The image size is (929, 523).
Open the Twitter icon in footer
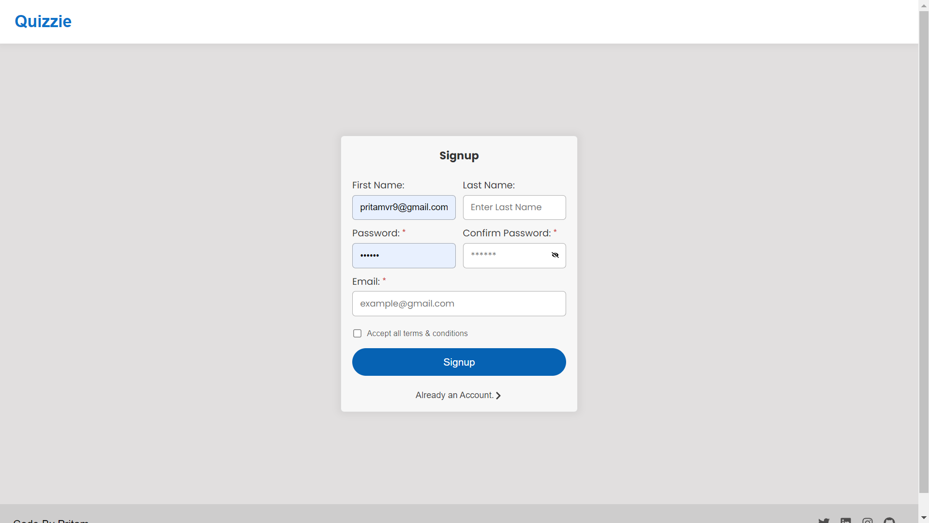coord(824,521)
